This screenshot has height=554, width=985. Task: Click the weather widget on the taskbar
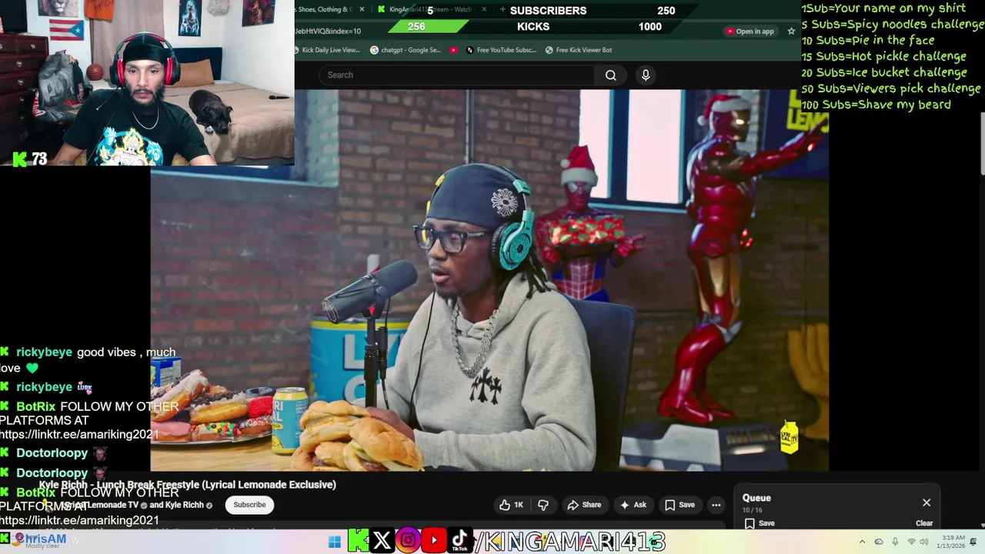pyautogui.click(x=37, y=541)
